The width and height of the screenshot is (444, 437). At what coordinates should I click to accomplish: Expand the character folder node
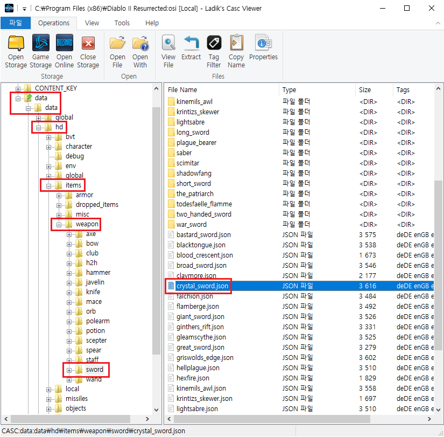tap(48, 147)
